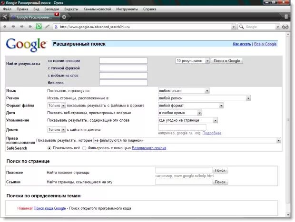Open the любой формат dropdown
Screen dimensions: 295x222
(x=191, y=106)
